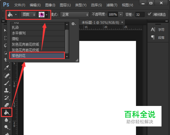Collapse right panels with double-arrow icon
Image resolution: width=170 pixels, height=135 pixels.
(x=166, y=21)
